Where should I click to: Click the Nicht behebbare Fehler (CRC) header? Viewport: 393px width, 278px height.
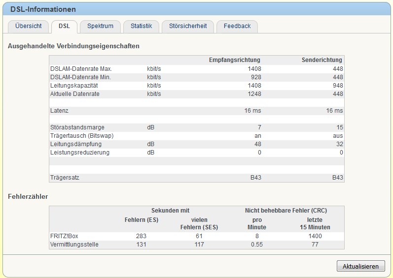pyautogui.click(x=286, y=211)
